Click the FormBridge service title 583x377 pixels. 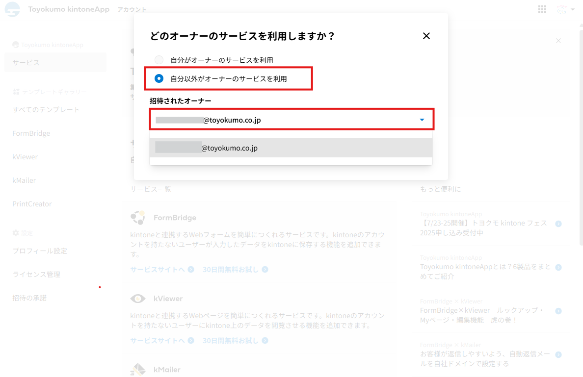[x=175, y=218]
